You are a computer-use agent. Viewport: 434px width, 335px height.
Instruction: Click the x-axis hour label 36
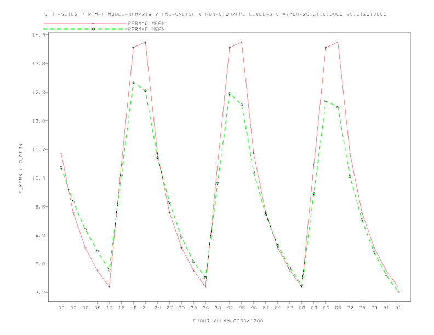(x=205, y=308)
